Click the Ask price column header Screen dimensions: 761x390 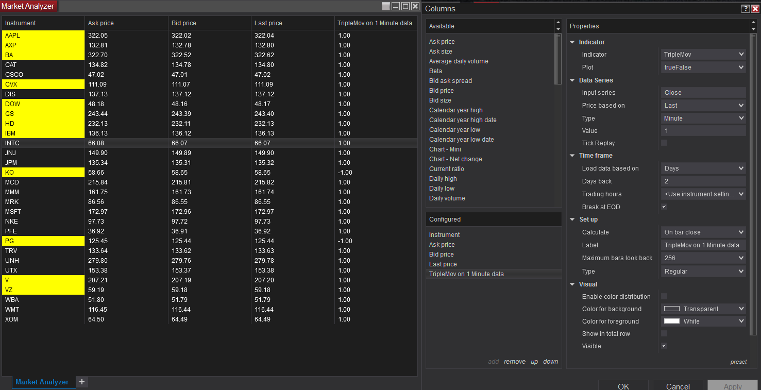[127, 23]
